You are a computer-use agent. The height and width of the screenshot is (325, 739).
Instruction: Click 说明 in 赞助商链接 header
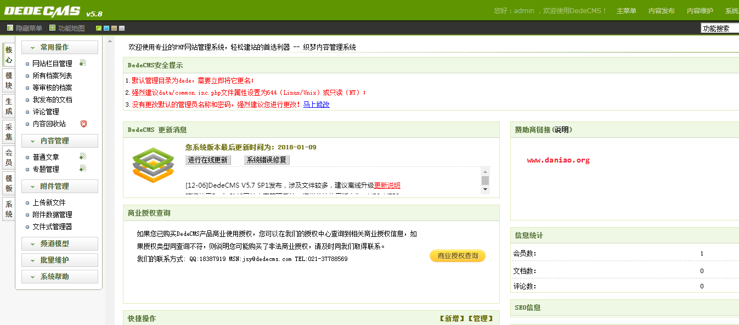click(561, 130)
